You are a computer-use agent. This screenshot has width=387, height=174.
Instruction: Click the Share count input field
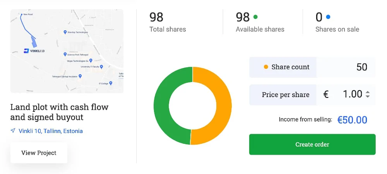[346, 67]
